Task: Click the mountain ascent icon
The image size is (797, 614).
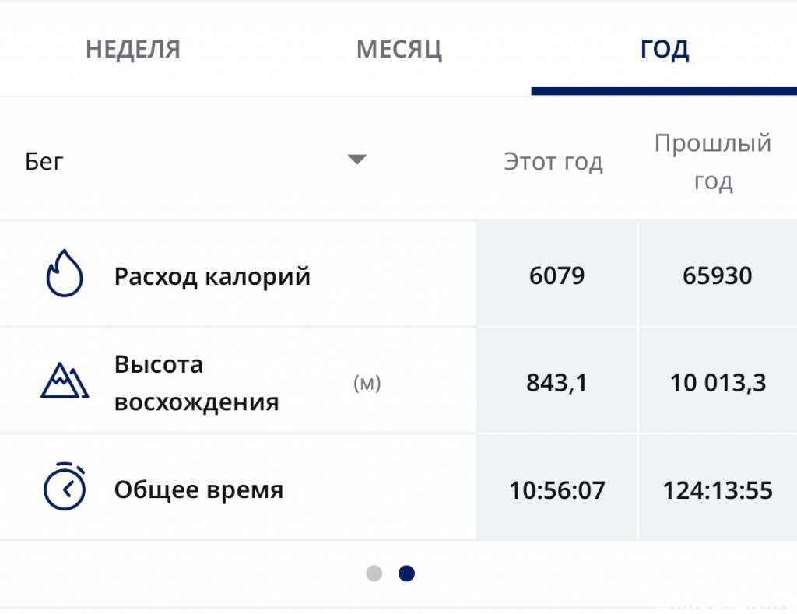Action: click(x=65, y=381)
